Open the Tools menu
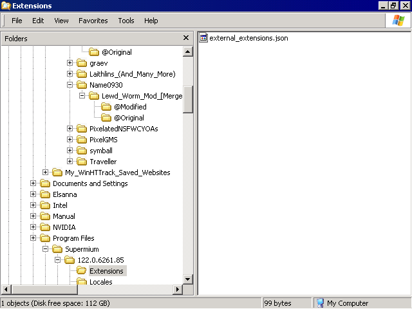412x309 pixels. tap(126, 21)
